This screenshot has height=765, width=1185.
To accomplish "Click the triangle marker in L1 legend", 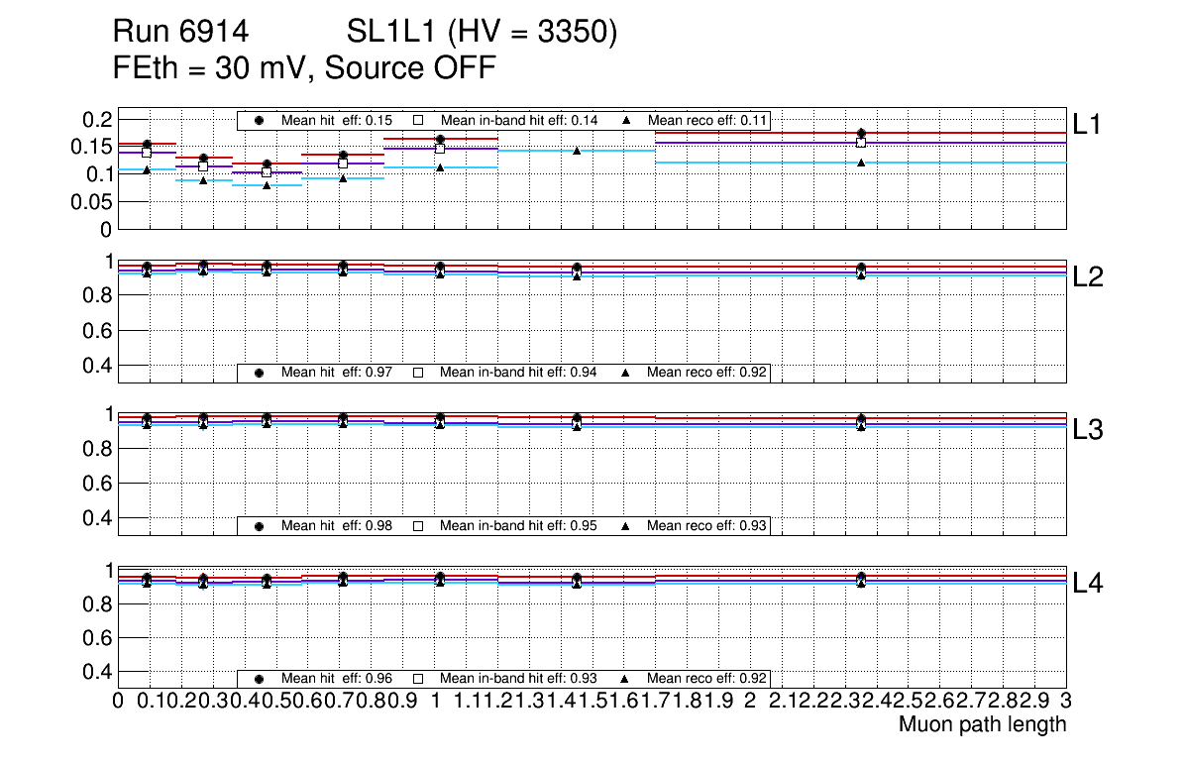I will point(625,120).
